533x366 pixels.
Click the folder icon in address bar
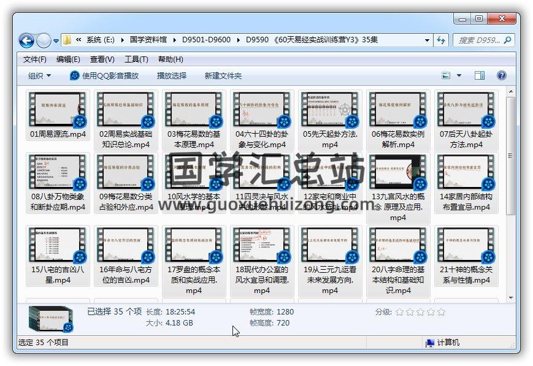click(x=67, y=40)
